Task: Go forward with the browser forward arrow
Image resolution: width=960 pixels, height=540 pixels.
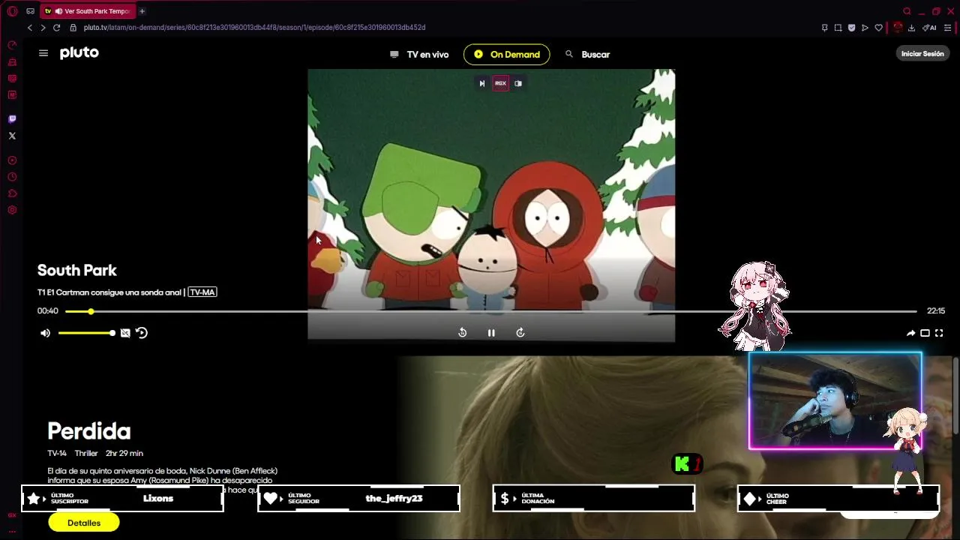Action: point(43,28)
